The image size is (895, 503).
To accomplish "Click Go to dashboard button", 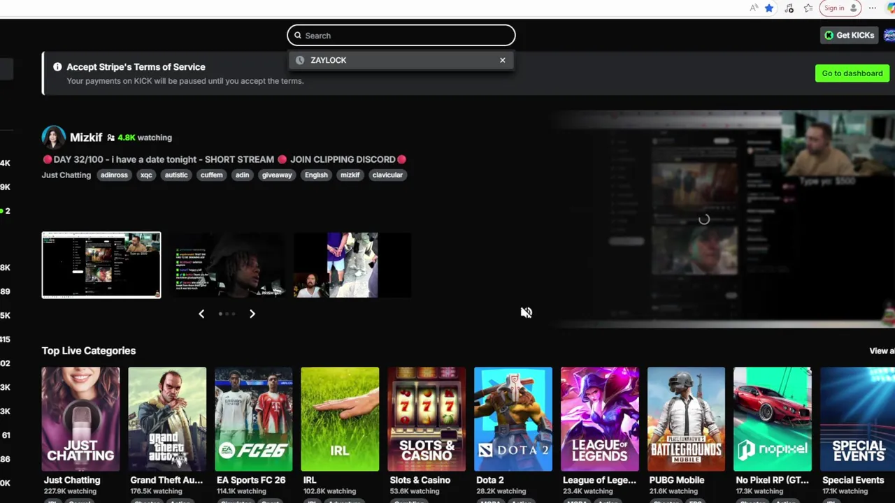I will coord(852,73).
